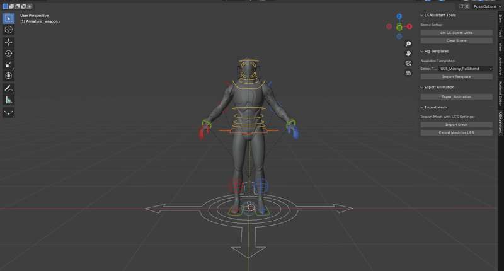Open the UE5_Manny_Full.blend template dropdown

click(466, 68)
